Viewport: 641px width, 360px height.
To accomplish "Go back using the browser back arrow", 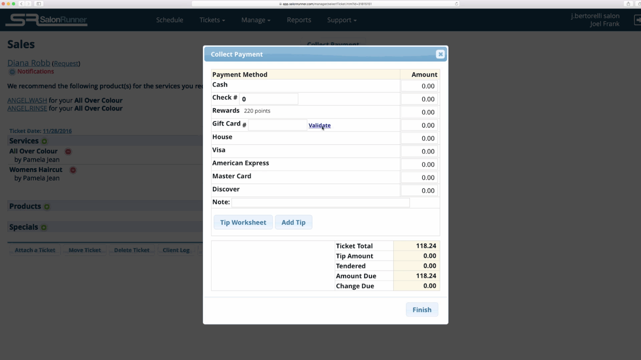I will pos(22,3).
